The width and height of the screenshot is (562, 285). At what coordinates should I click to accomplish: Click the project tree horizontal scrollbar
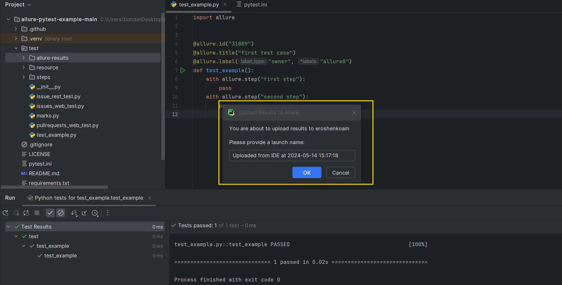click(x=54, y=187)
